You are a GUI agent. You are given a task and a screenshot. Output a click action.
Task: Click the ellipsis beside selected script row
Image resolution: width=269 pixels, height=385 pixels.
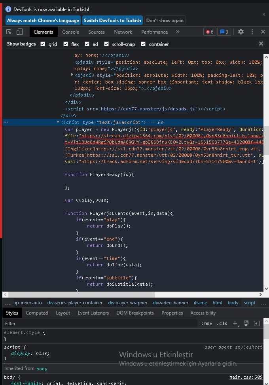click(6, 122)
